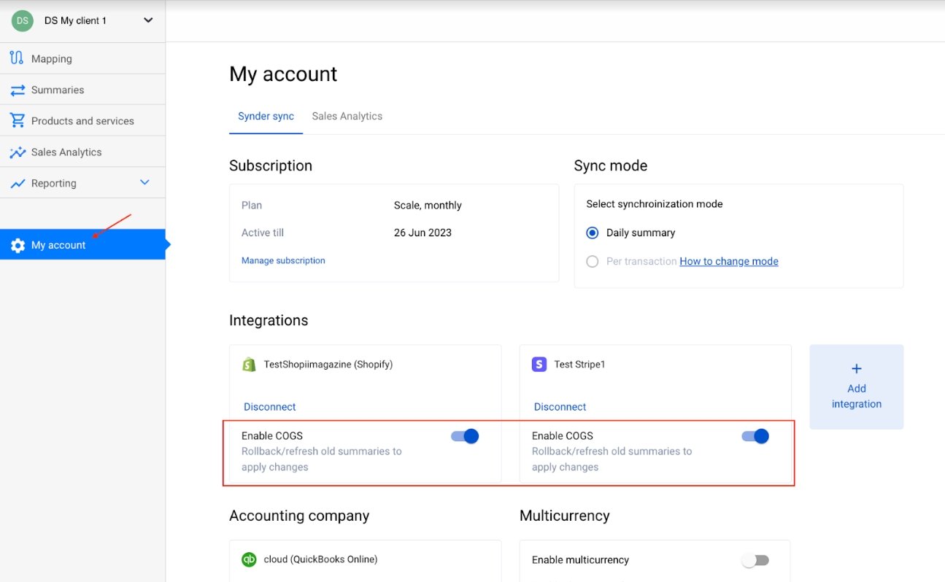Click the Manage subscription link
This screenshot has height=582, width=945.
(x=283, y=260)
